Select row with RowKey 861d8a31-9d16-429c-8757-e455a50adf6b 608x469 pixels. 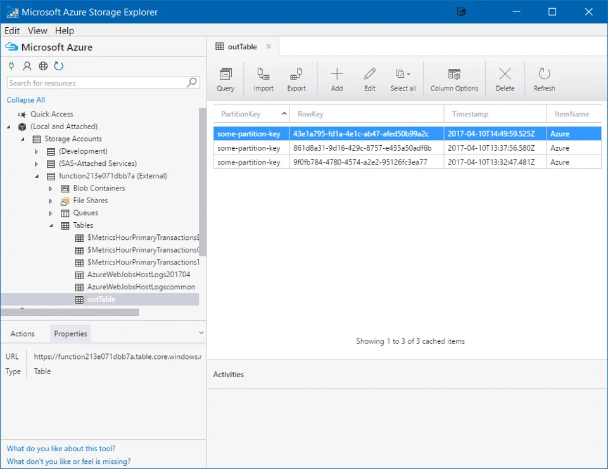(407, 148)
